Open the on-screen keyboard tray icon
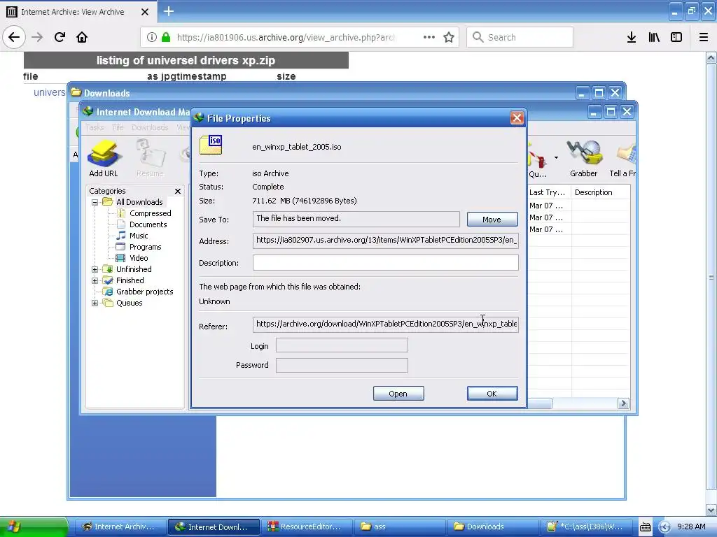This screenshot has width=717, height=537. tap(645, 527)
